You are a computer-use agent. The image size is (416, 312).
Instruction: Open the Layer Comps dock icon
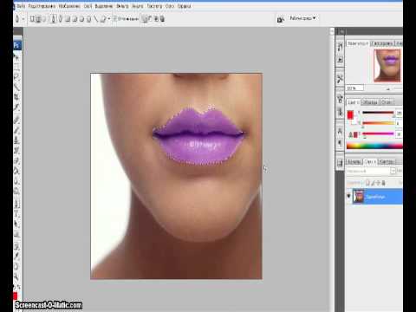(x=340, y=163)
